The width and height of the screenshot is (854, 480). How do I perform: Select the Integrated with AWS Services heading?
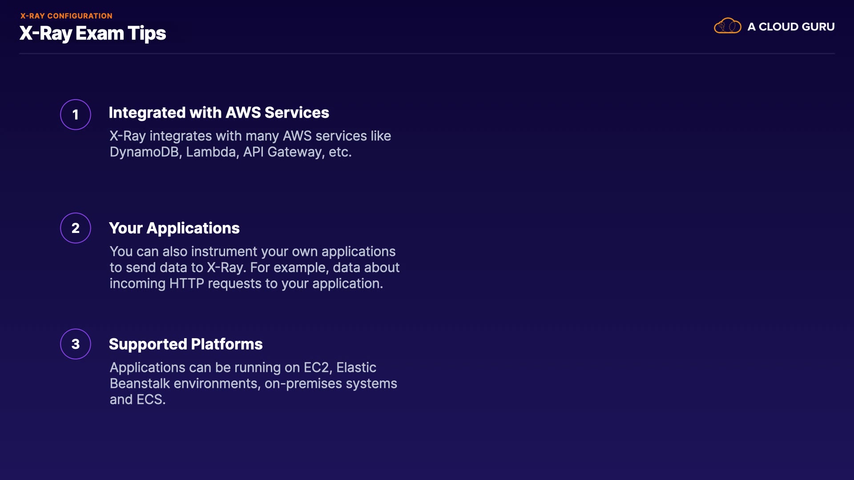[x=219, y=112]
